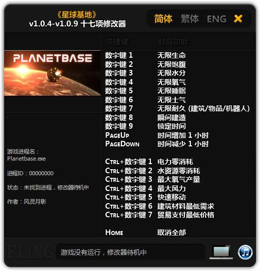
Task: Click 取消全部 to disable all
Action: (x=172, y=233)
